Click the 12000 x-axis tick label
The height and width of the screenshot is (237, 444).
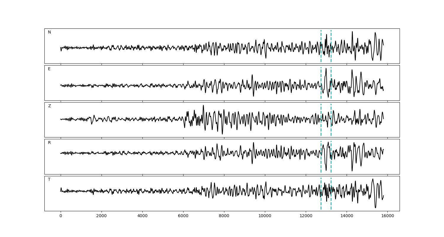(306, 216)
